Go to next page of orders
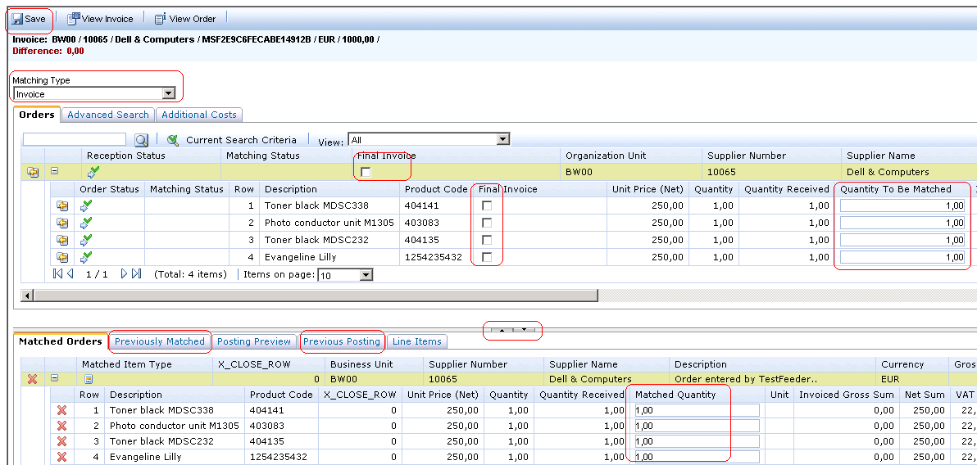 point(124,274)
